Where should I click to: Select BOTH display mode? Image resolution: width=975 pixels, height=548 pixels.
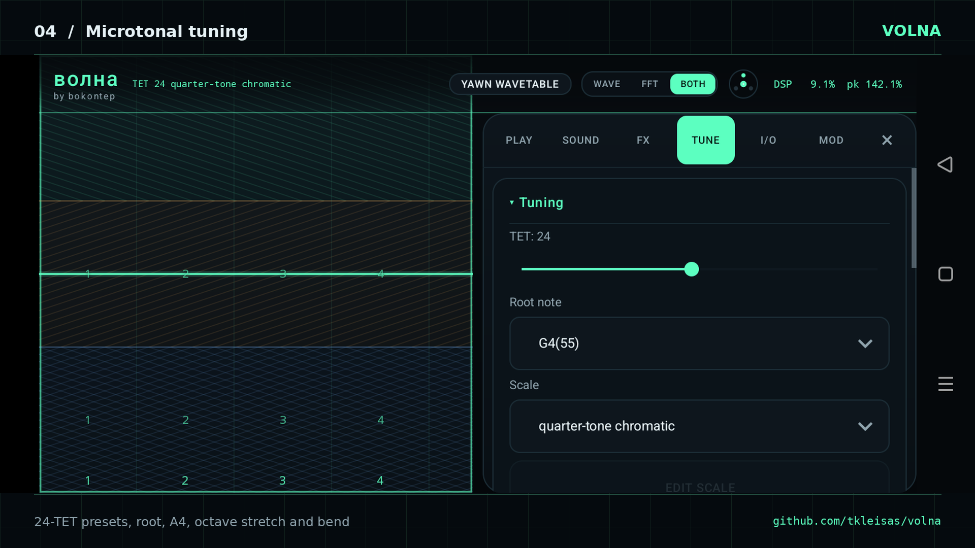tap(693, 84)
